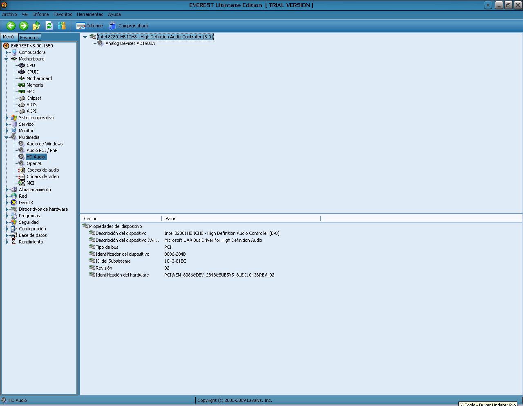Click the Users toolbar icon
Image resolution: width=523 pixels, height=406 pixels.
(x=62, y=26)
